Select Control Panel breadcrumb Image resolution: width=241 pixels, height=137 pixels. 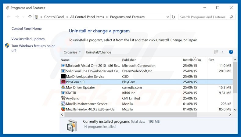[x=54, y=17]
